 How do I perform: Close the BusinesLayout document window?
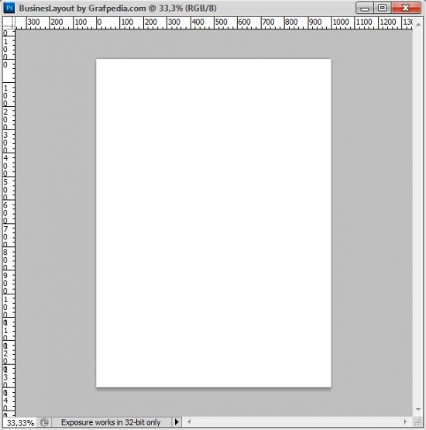(406, 9)
